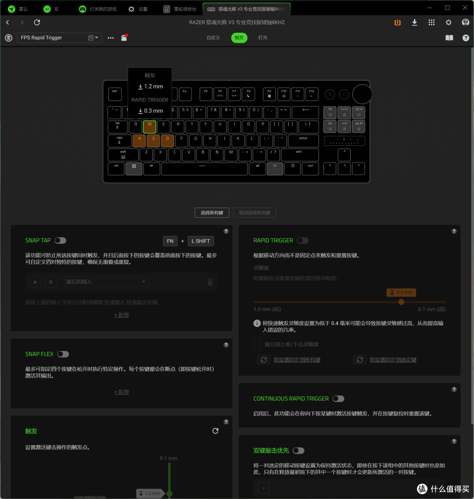Image resolution: width=474 pixels, height=499 pixels.
Task: Open help for the 双键敲击优先 panel
Action: pos(454,441)
